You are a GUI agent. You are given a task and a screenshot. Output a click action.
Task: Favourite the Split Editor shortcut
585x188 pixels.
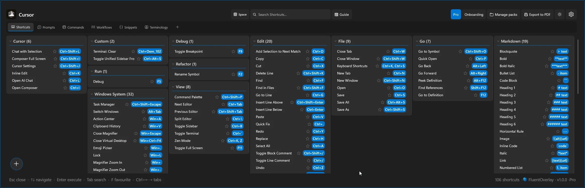click(x=228, y=119)
